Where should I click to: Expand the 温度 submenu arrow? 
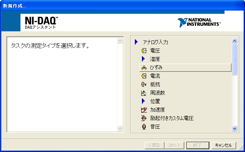[x=143, y=59]
